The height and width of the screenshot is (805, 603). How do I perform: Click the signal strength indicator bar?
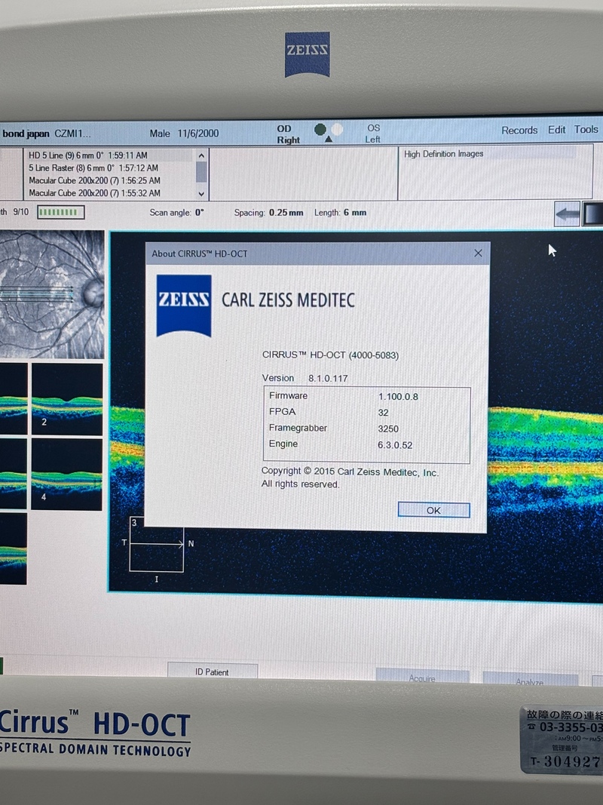60,213
